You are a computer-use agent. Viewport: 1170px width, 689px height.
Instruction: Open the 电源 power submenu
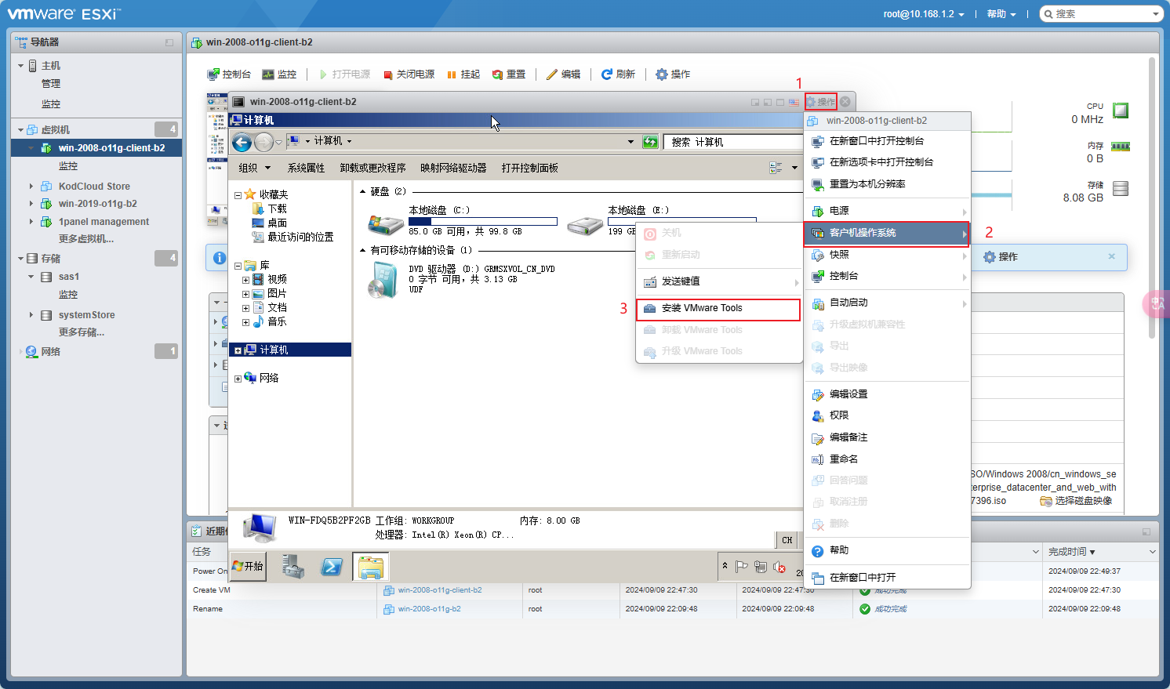click(887, 211)
